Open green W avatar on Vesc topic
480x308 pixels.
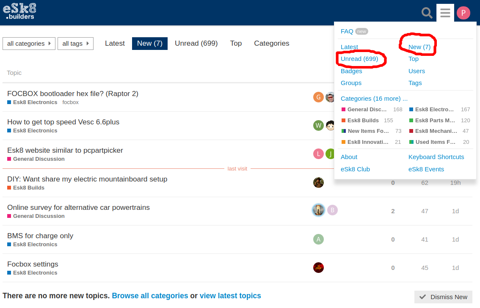click(318, 125)
